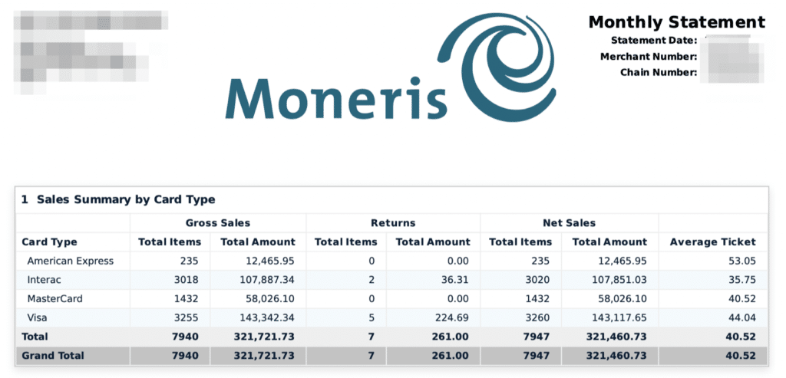Screen dimensions: 786x378
Task: Click Visa returns amount "224.69"
Action: pos(452,318)
